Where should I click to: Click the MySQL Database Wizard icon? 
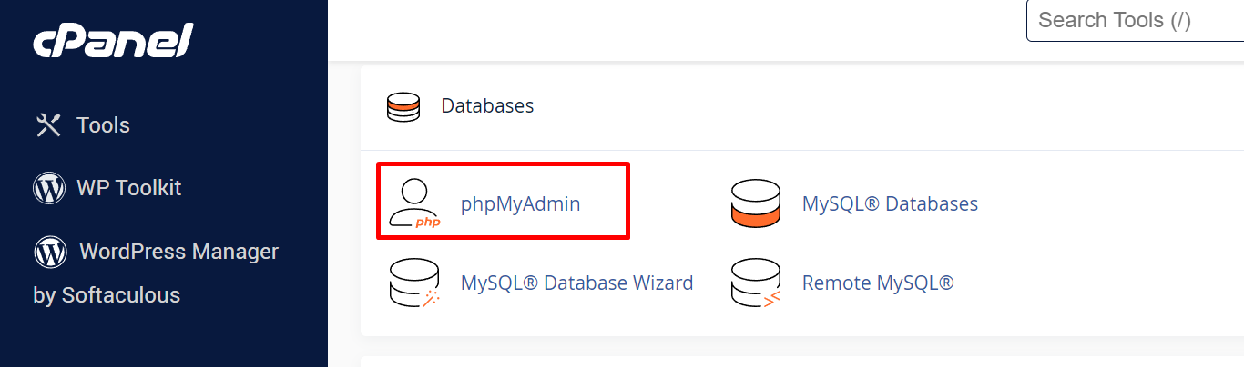pos(414,283)
